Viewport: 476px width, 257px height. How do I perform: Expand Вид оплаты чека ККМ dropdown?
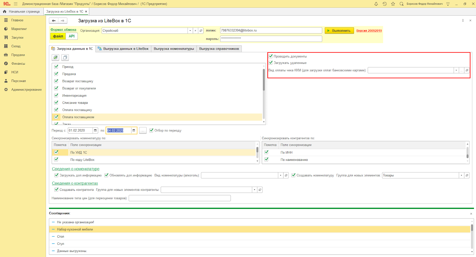pyautogui.click(x=456, y=70)
